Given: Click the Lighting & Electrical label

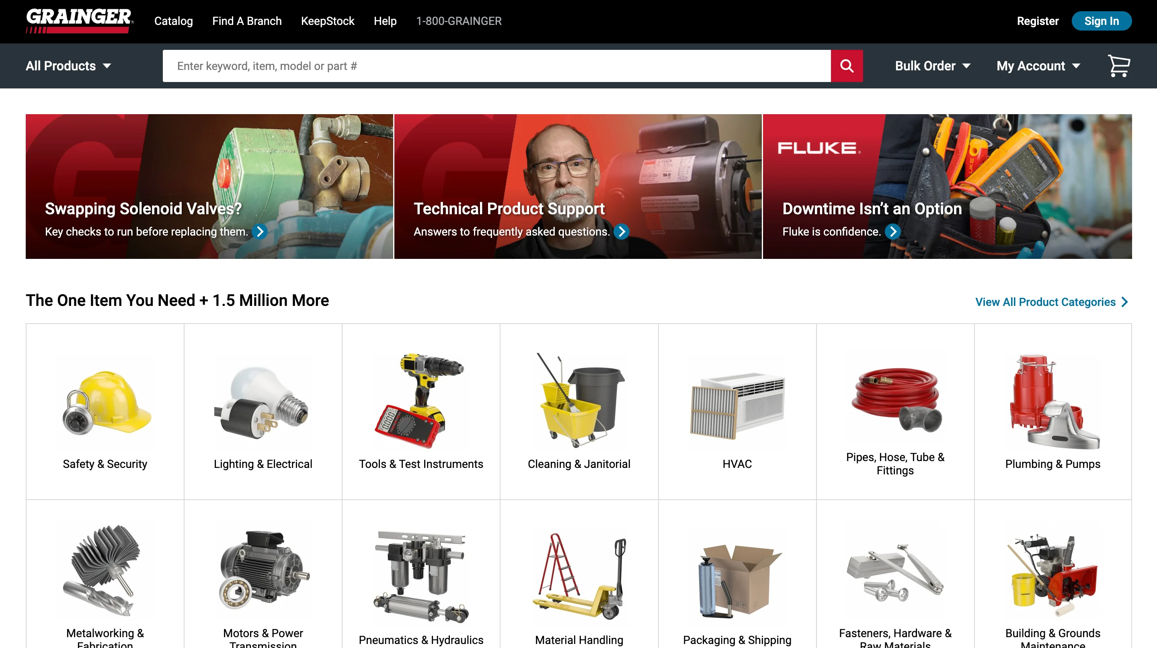Looking at the screenshot, I should pos(263,464).
